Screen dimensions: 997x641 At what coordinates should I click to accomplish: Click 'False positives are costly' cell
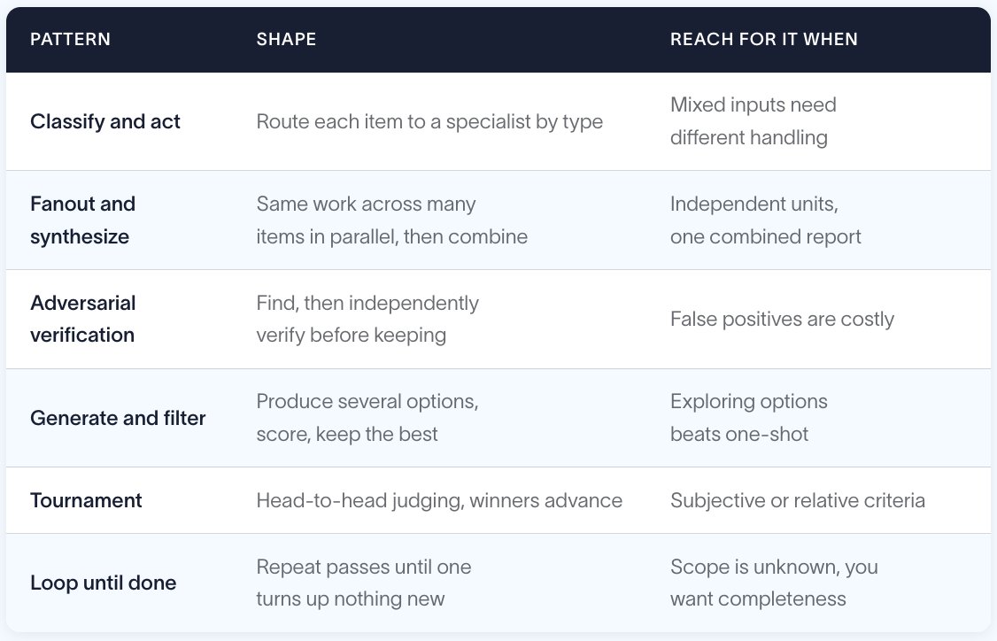782,319
